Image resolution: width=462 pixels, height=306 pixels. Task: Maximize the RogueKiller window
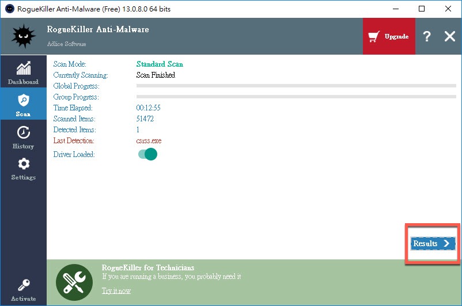422,9
